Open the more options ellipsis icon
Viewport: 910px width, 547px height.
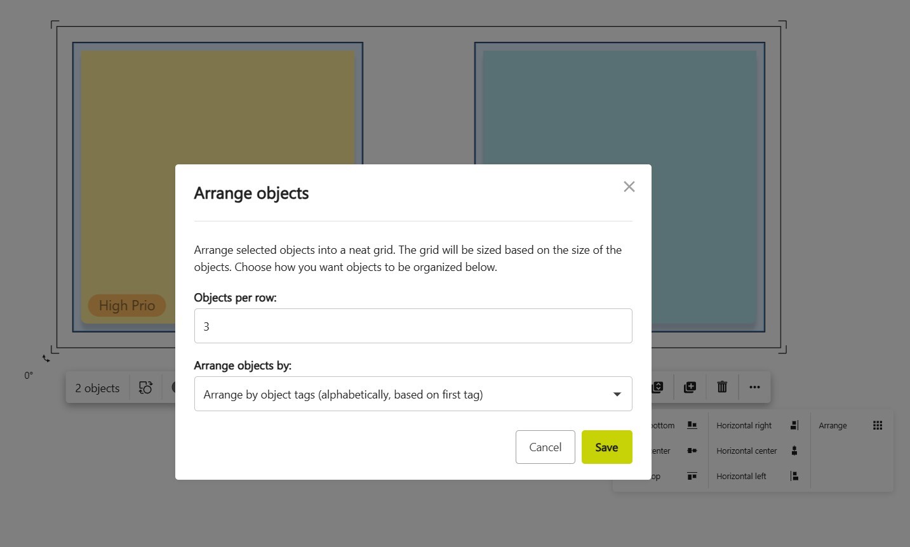(x=754, y=387)
